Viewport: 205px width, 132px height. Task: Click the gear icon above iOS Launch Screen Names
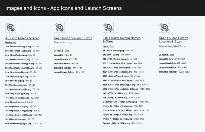click(108, 27)
